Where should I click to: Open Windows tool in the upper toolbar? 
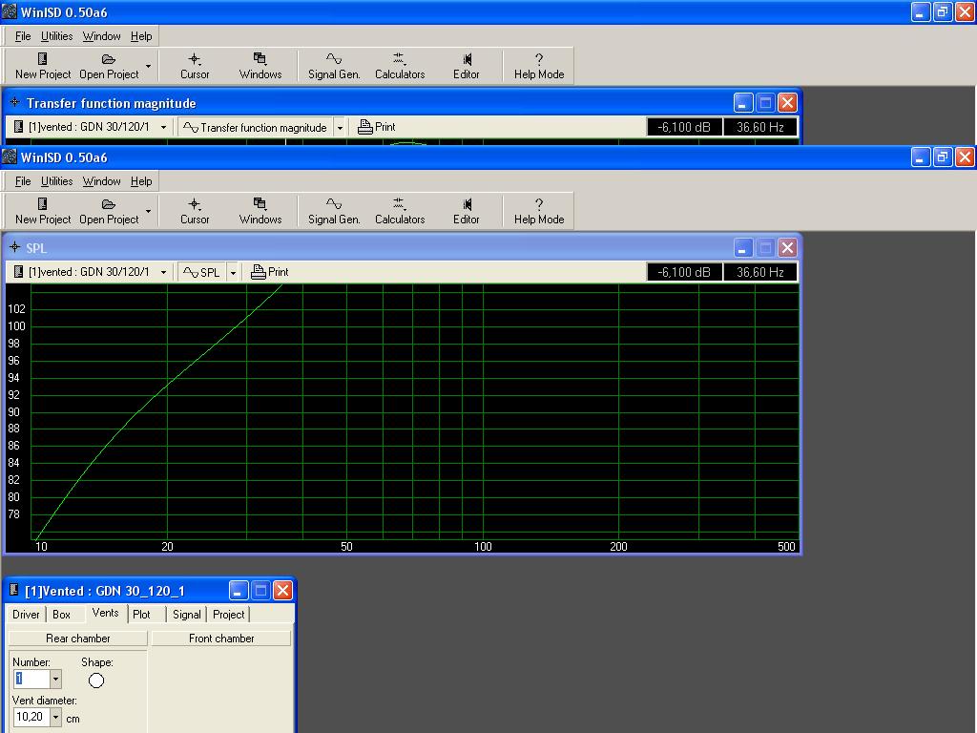click(260, 65)
